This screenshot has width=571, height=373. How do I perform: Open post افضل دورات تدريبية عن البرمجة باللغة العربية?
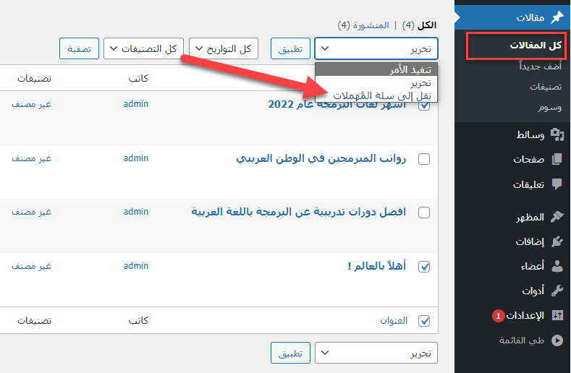(x=299, y=212)
